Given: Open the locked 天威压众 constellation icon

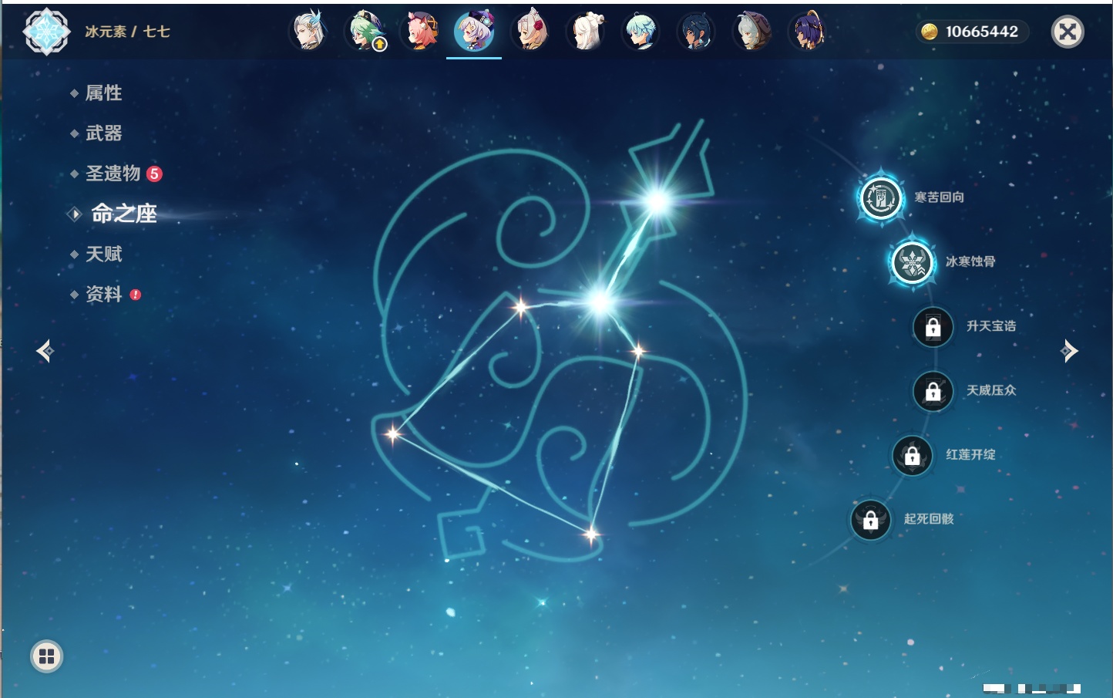Looking at the screenshot, I should point(933,391).
